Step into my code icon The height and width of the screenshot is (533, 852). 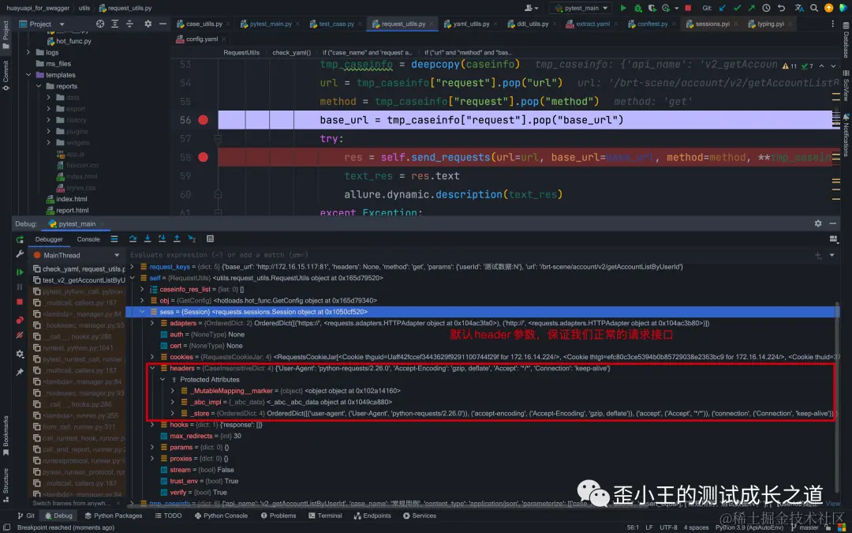(x=162, y=238)
